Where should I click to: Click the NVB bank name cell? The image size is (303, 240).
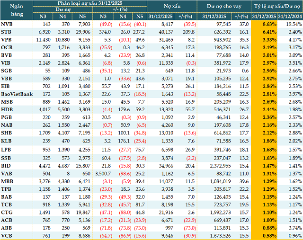[x=7, y=24]
